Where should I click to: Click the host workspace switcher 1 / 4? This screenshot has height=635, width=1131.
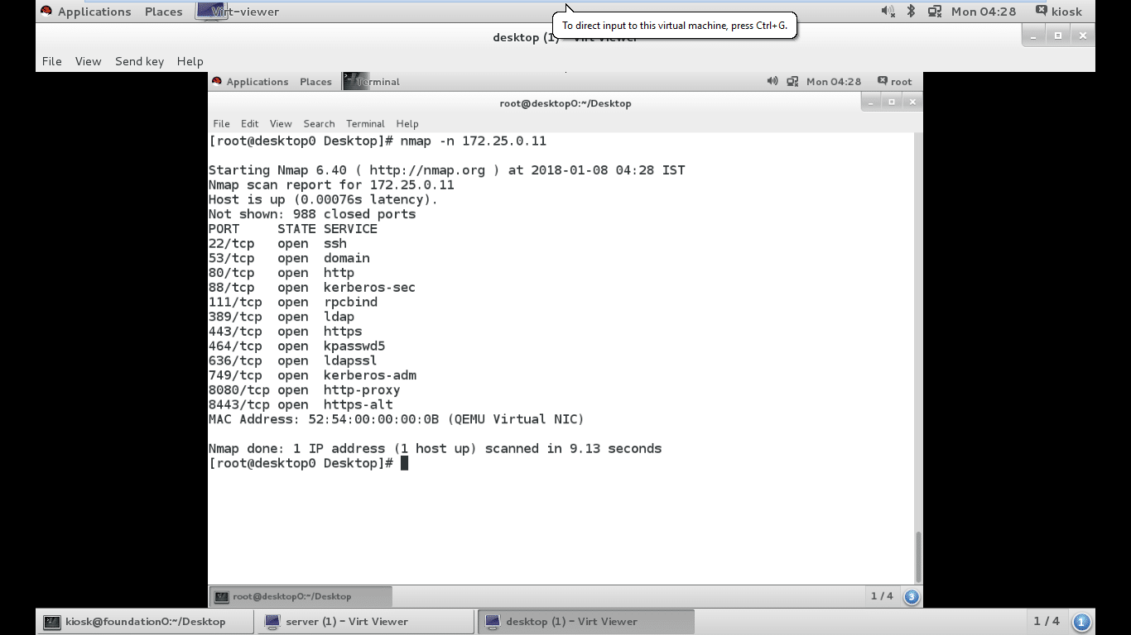pos(1047,622)
